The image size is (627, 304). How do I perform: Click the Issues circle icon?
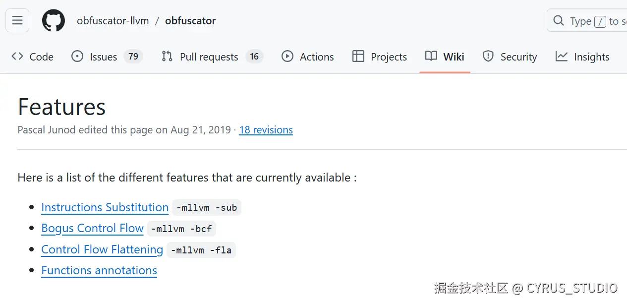coord(77,57)
